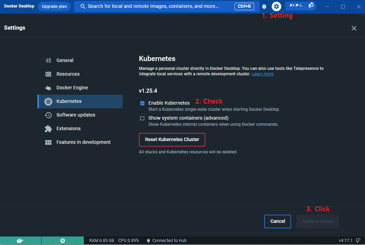
Task: Click the Ctrl+K shortcut badge
Action: tap(244, 6)
